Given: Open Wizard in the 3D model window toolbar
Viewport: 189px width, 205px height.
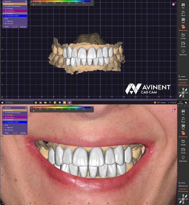Looking at the screenshot, I should pos(183,13).
